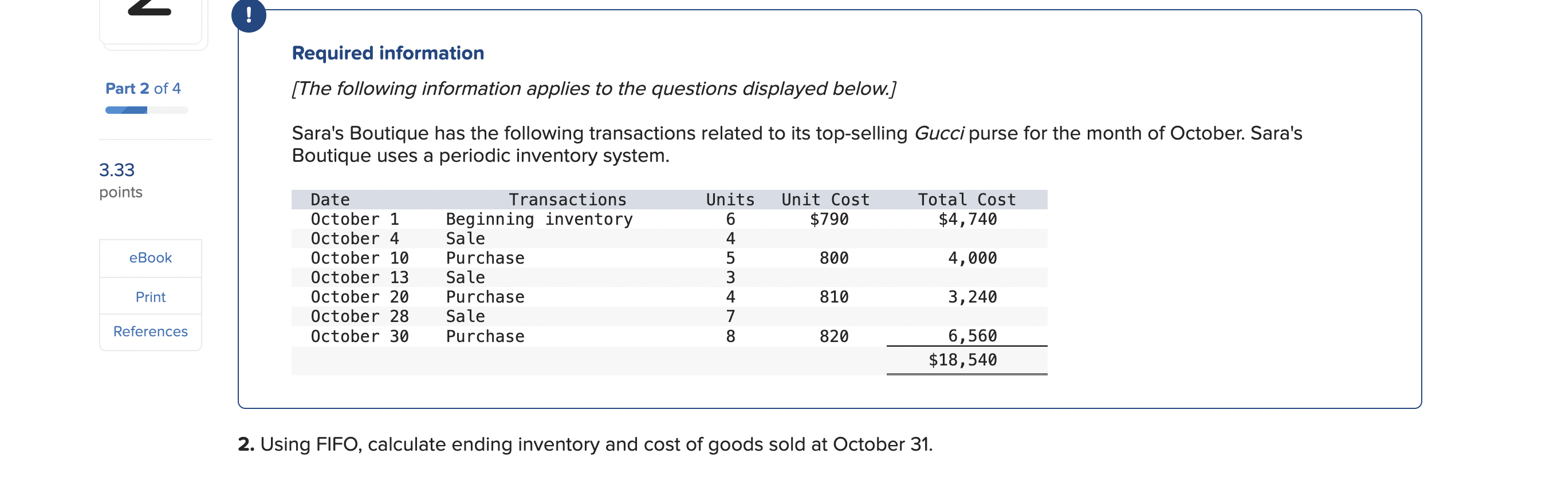The width and height of the screenshot is (1542, 485).
Task: Click the 'Required information' heading
Action: pyautogui.click(x=388, y=53)
